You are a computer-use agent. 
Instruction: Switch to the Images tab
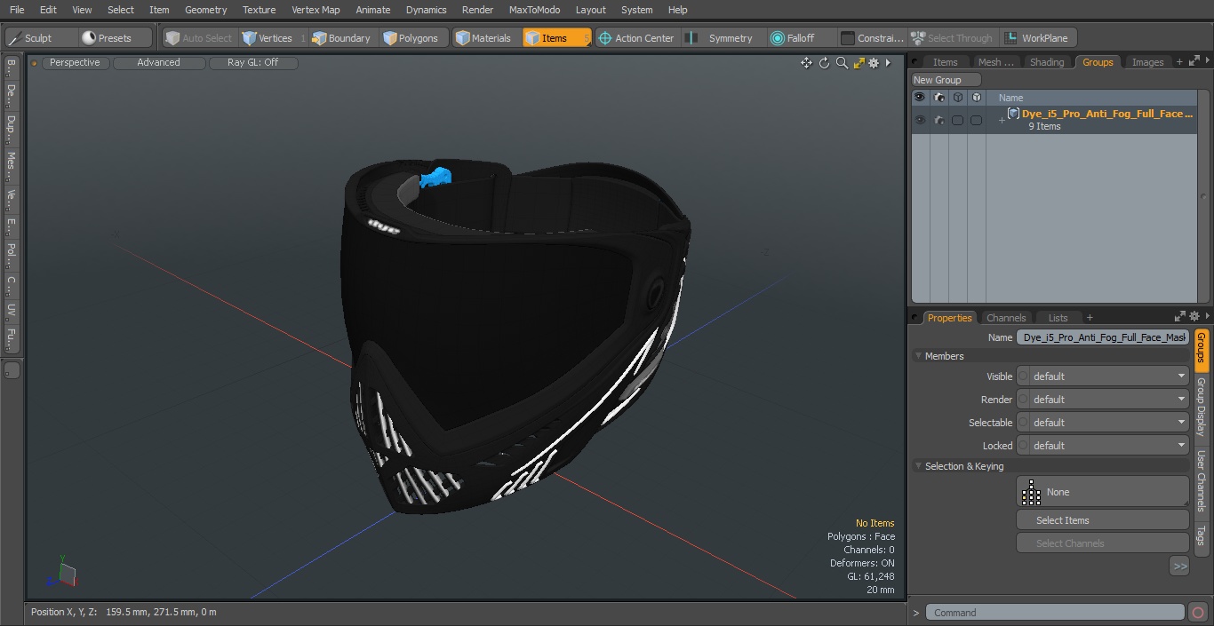pos(1146,62)
